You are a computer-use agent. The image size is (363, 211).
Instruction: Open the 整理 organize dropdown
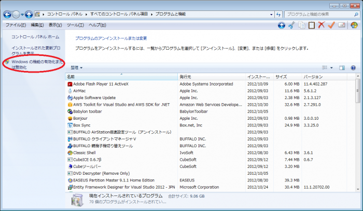point(77,68)
